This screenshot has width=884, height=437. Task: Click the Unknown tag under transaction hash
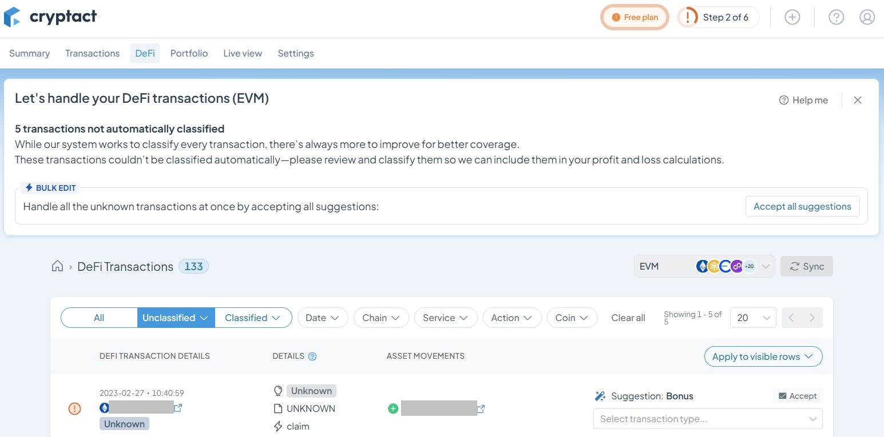click(124, 424)
